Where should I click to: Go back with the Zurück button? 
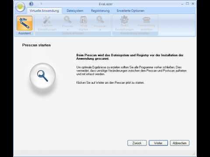137,143
